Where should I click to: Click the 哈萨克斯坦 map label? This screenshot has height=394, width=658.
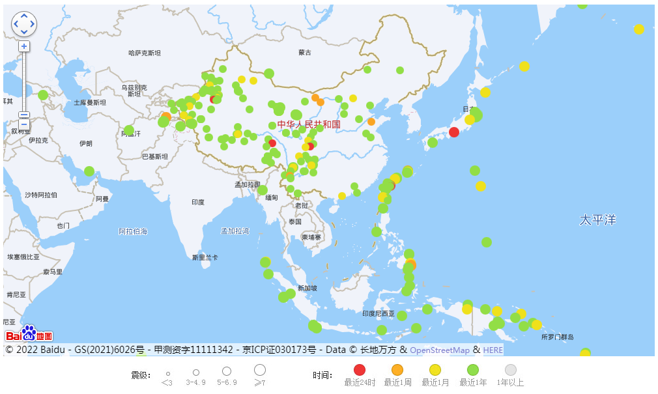(x=145, y=53)
